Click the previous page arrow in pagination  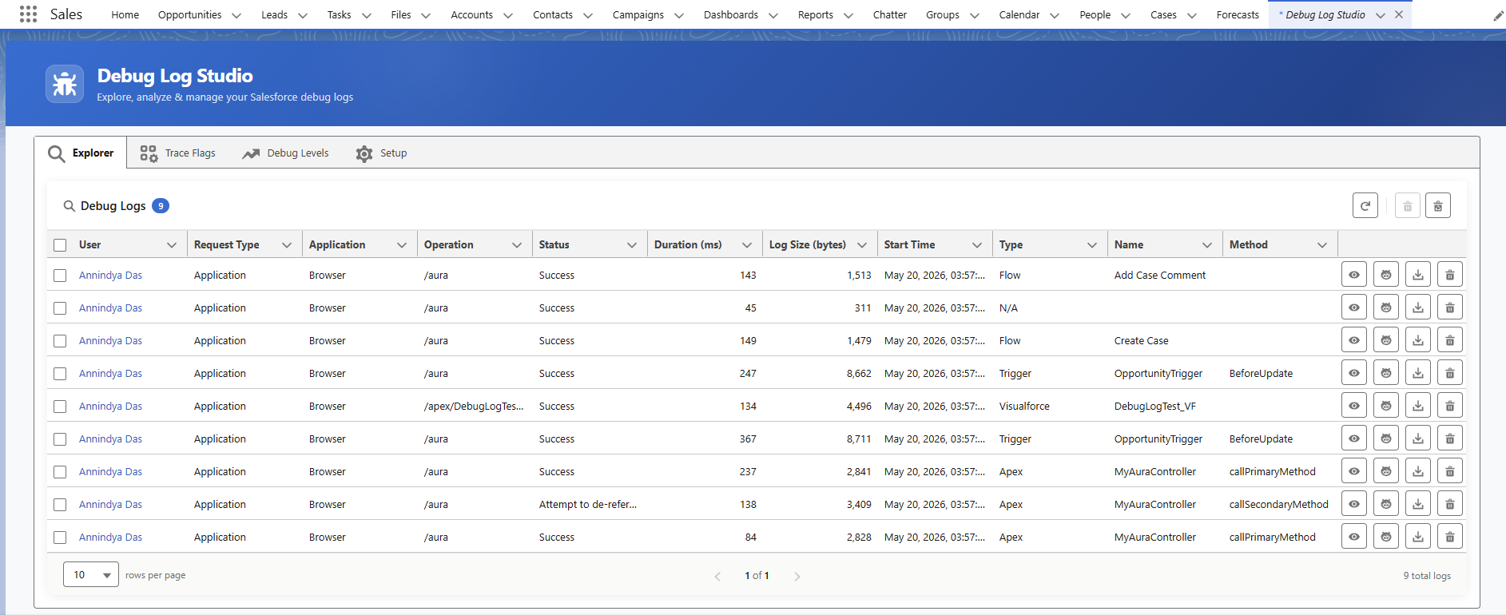coord(717,576)
